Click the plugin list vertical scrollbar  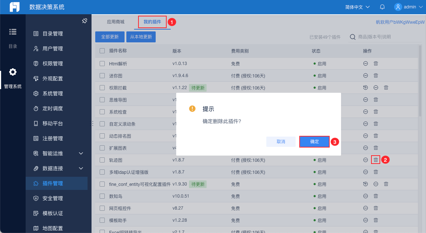tap(420, 81)
